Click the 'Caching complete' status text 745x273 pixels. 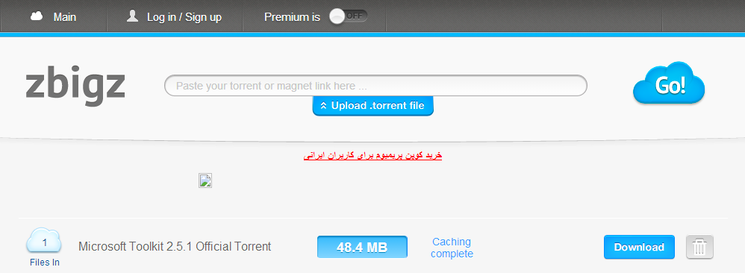[452, 248]
